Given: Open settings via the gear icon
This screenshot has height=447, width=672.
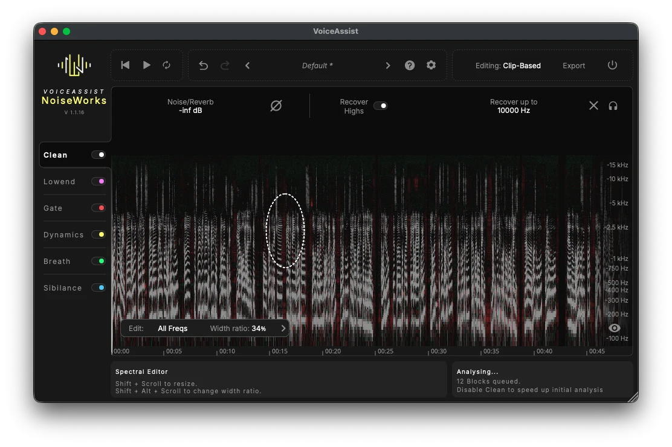Looking at the screenshot, I should coord(431,65).
